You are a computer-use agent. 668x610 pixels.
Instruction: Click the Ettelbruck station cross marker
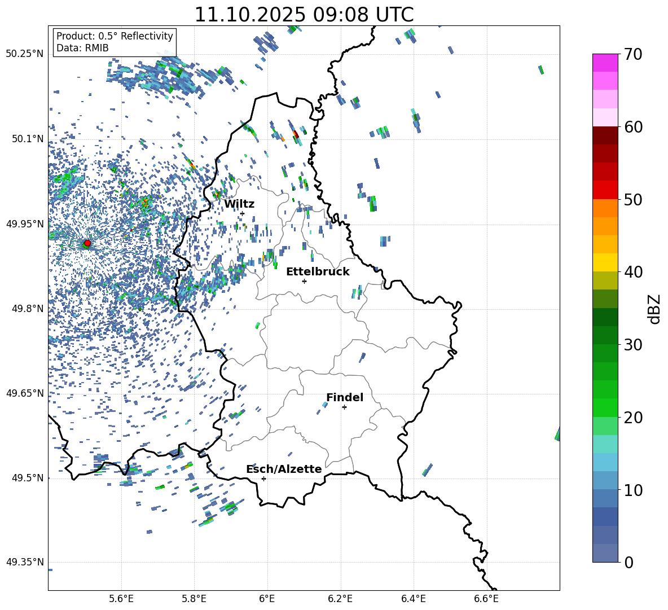point(304,281)
